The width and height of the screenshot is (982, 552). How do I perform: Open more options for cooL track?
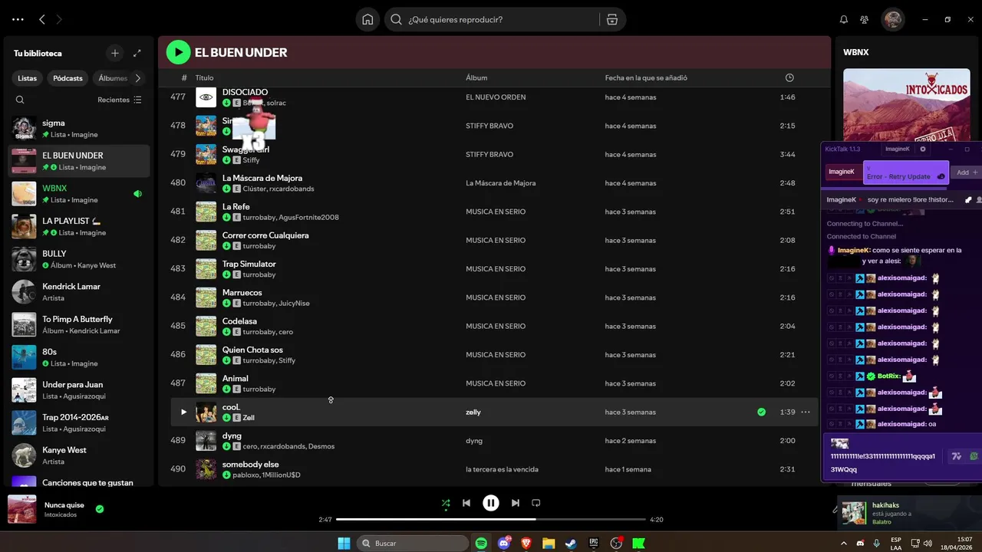(x=805, y=412)
